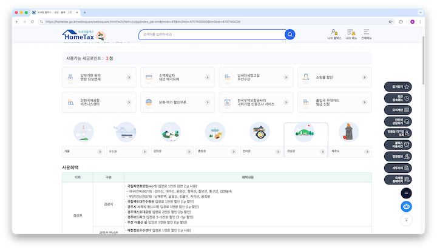Open 나의 메뉴 icon in header
This screenshot has height=250, width=437.
pos(351,34)
